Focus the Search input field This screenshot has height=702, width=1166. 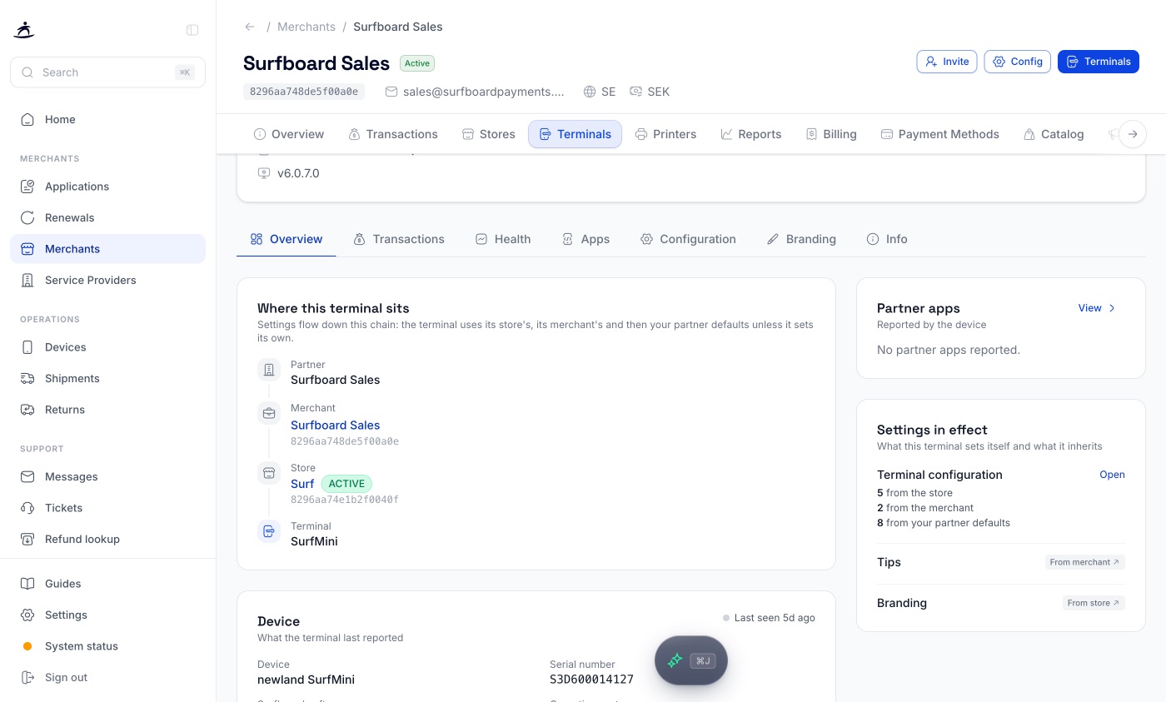pos(107,72)
